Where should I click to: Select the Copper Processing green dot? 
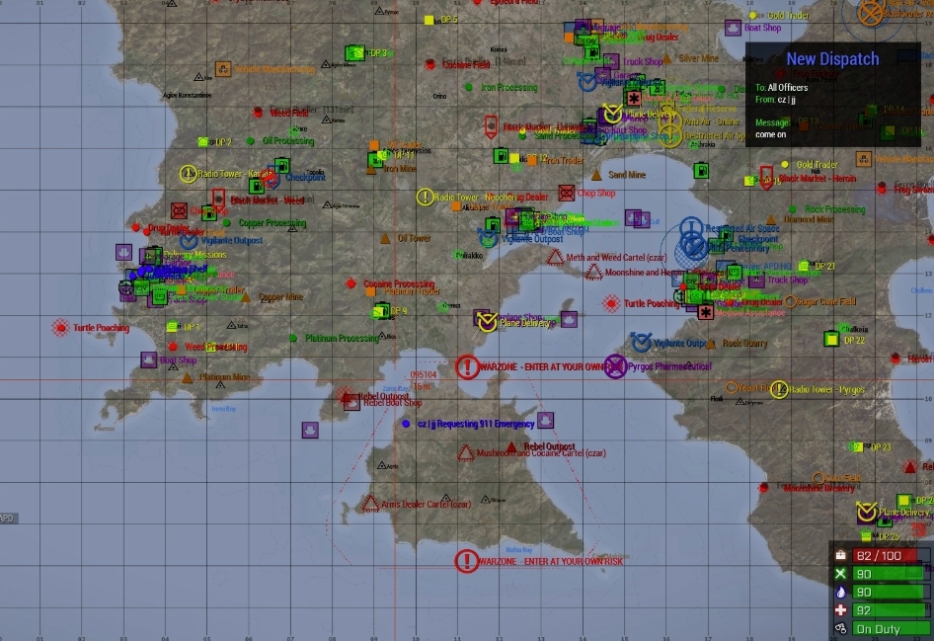(x=227, y=223)
